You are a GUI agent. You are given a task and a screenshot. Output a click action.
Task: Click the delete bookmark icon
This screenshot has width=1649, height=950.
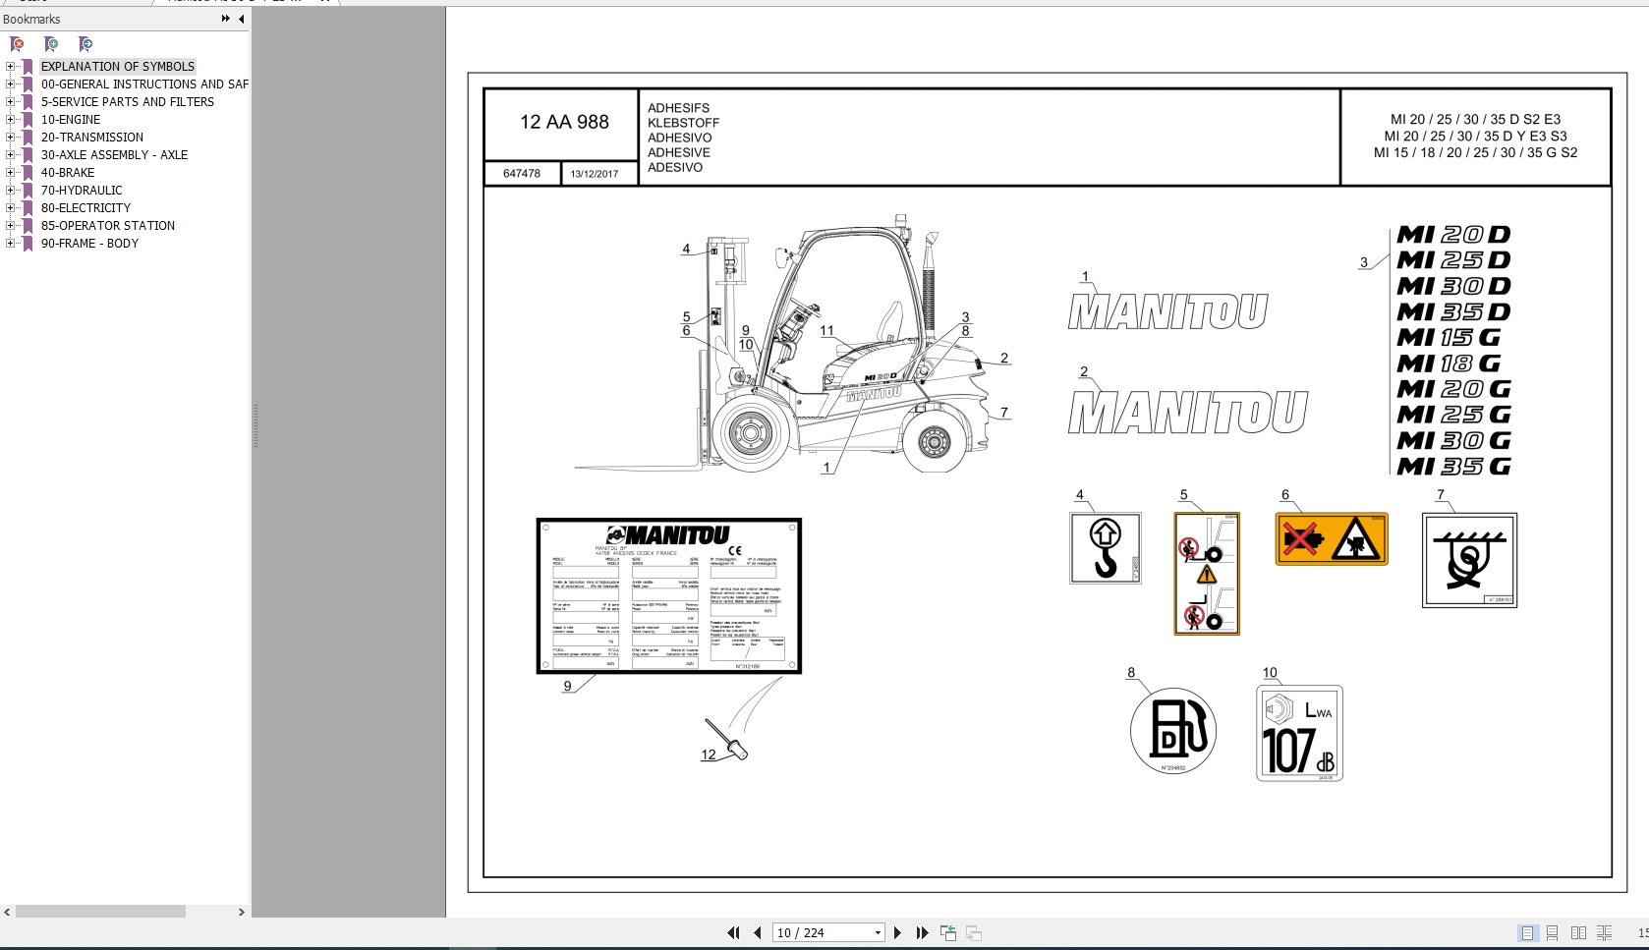coord(17,44)
